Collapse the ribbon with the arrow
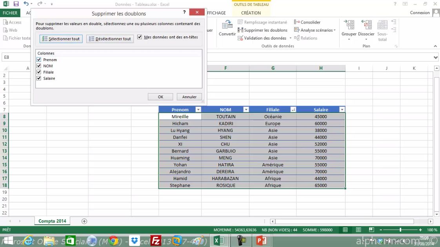The image size is (440, 247). 435,46
